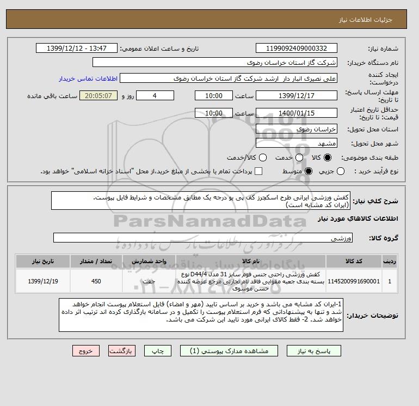Click the general need description text box
This screenshot has height=406, width=419.
coord(200,201)
